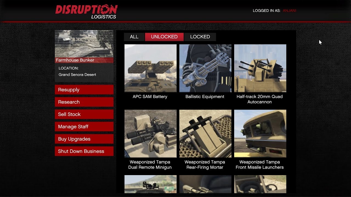Click the Sell Stock button
The image size is (351, 197).
pyautogui.click(x=84, y=114)
